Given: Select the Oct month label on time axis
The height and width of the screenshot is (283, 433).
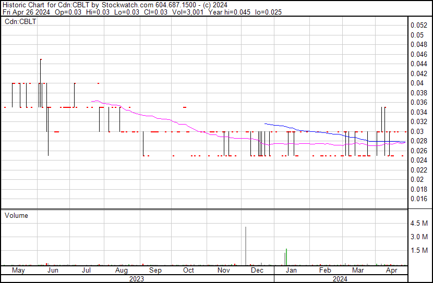Looking at the screenshot, I should pos(188,270).
